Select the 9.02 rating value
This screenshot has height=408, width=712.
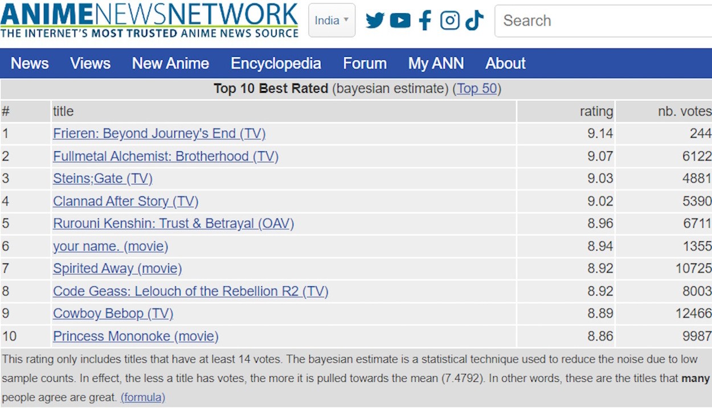[600, 201]
